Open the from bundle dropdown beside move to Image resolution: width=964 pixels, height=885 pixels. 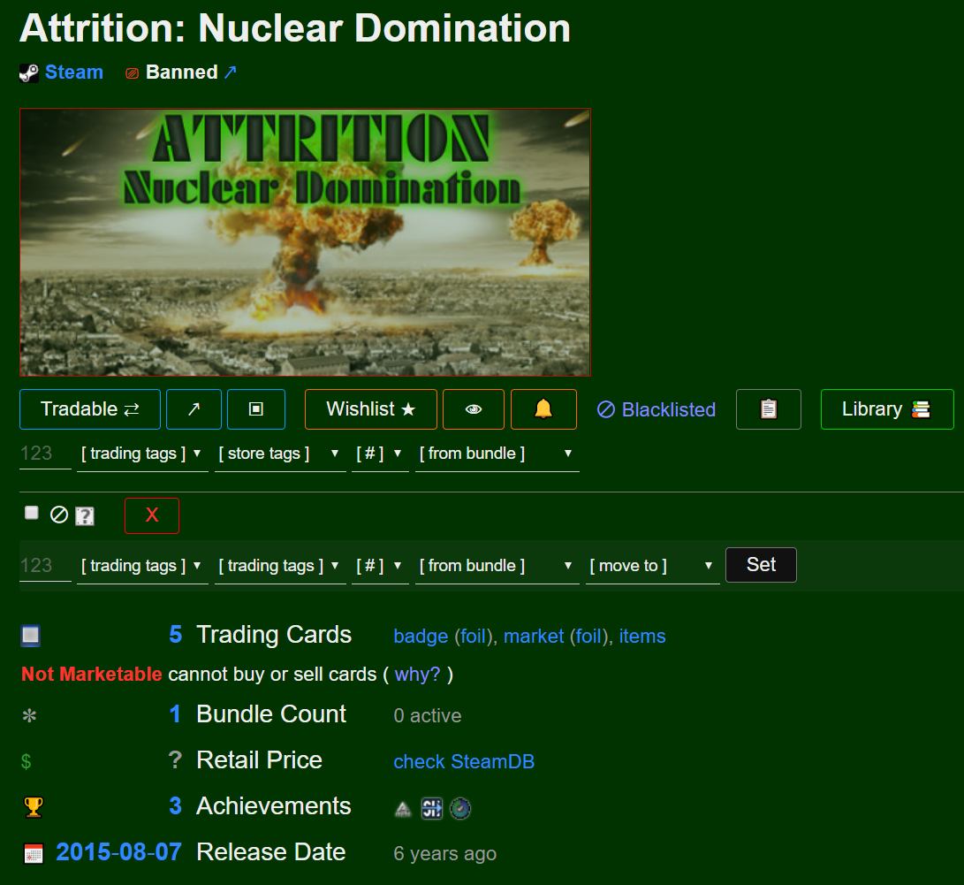point(497,566)
